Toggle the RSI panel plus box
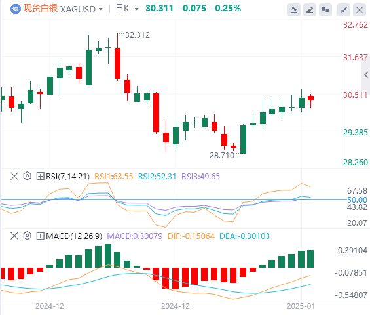 40,176
